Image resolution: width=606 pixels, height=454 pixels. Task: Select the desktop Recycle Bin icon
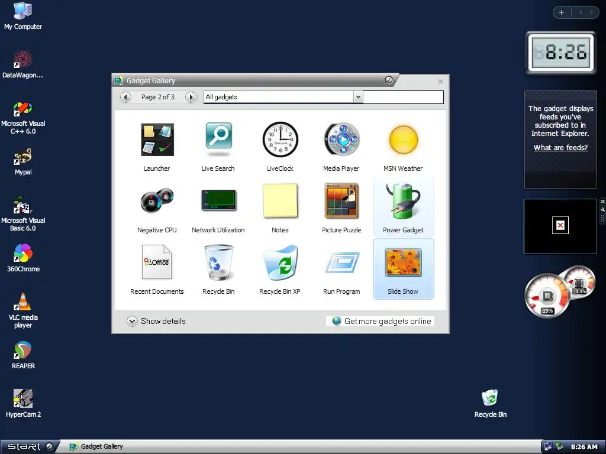[491, 403]
